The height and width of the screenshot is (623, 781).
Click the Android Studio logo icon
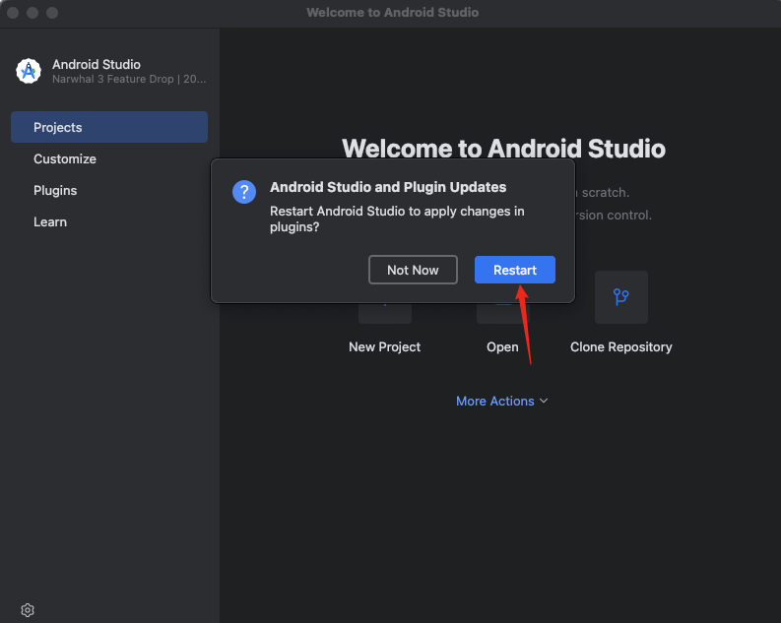[29, 71]
